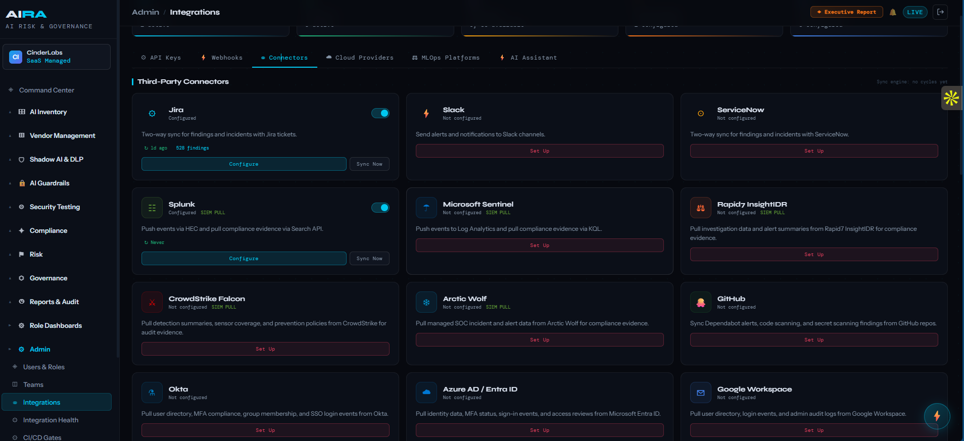964x441 pixels.
Task: Click the Risk flag icon
Action: coord(22,254)
